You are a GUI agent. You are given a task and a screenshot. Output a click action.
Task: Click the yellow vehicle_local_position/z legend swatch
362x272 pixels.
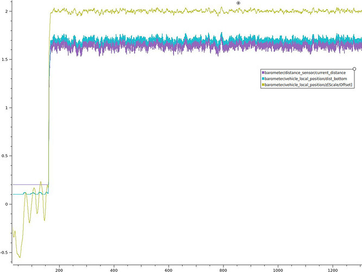(x=263, y=85)
